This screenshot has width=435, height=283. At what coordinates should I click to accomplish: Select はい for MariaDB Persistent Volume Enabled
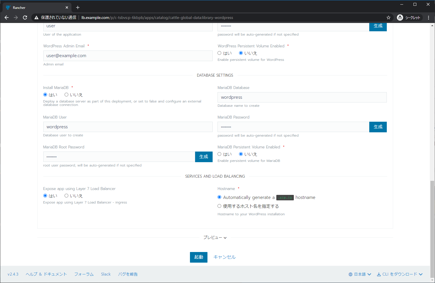220,154
